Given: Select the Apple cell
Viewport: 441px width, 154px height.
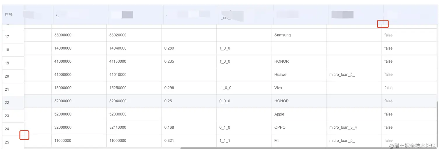Looking at the screenshot, I should pyautogui.click(x=279, y=114).
